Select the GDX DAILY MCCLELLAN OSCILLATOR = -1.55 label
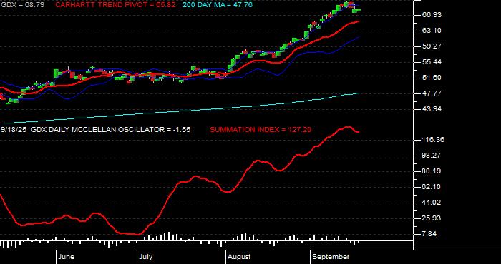The height and width of the screenshot is (264, 501). coord(111,130)
